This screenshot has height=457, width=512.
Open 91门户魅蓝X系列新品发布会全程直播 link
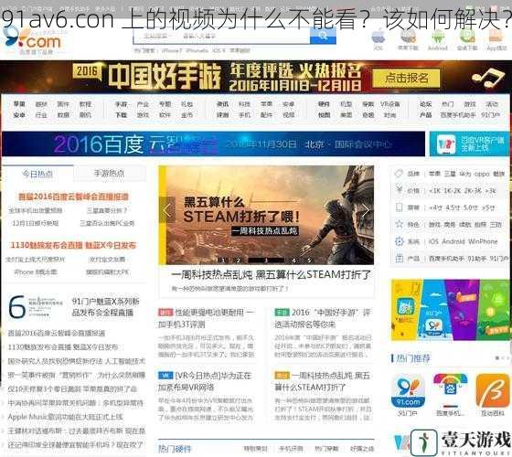coord(105,307)
